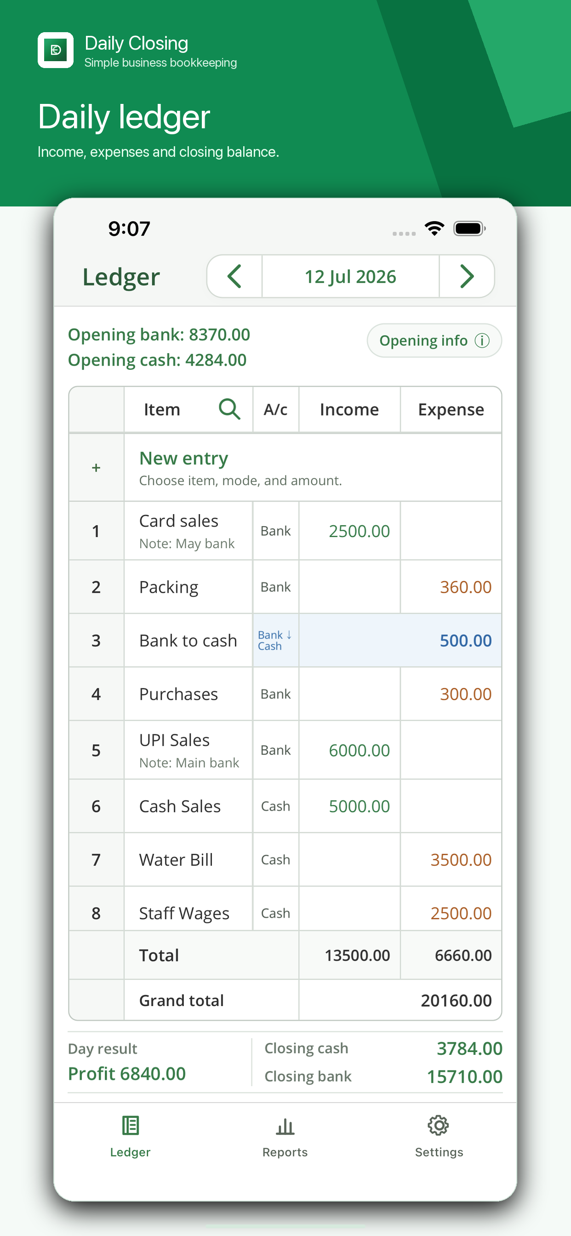
Task: Tap the 5000.00 Cash Sales income
Action: tap(359, 806)
